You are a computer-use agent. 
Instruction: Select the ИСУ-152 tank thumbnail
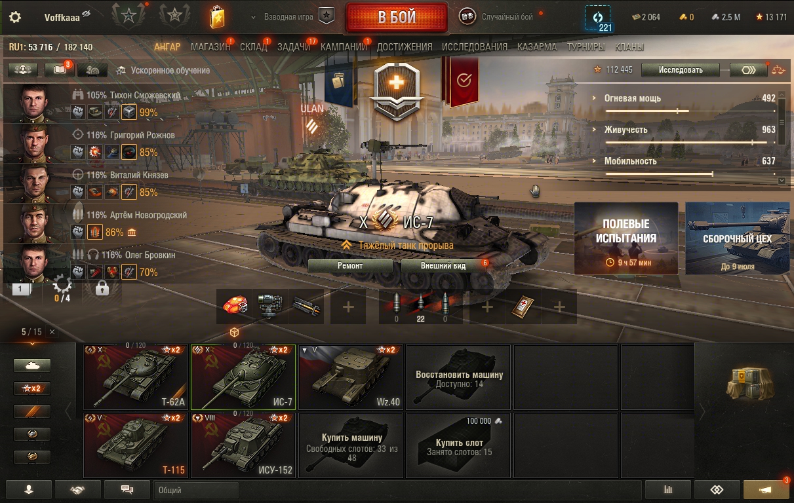pyautogui.click(x=243, y=445)
